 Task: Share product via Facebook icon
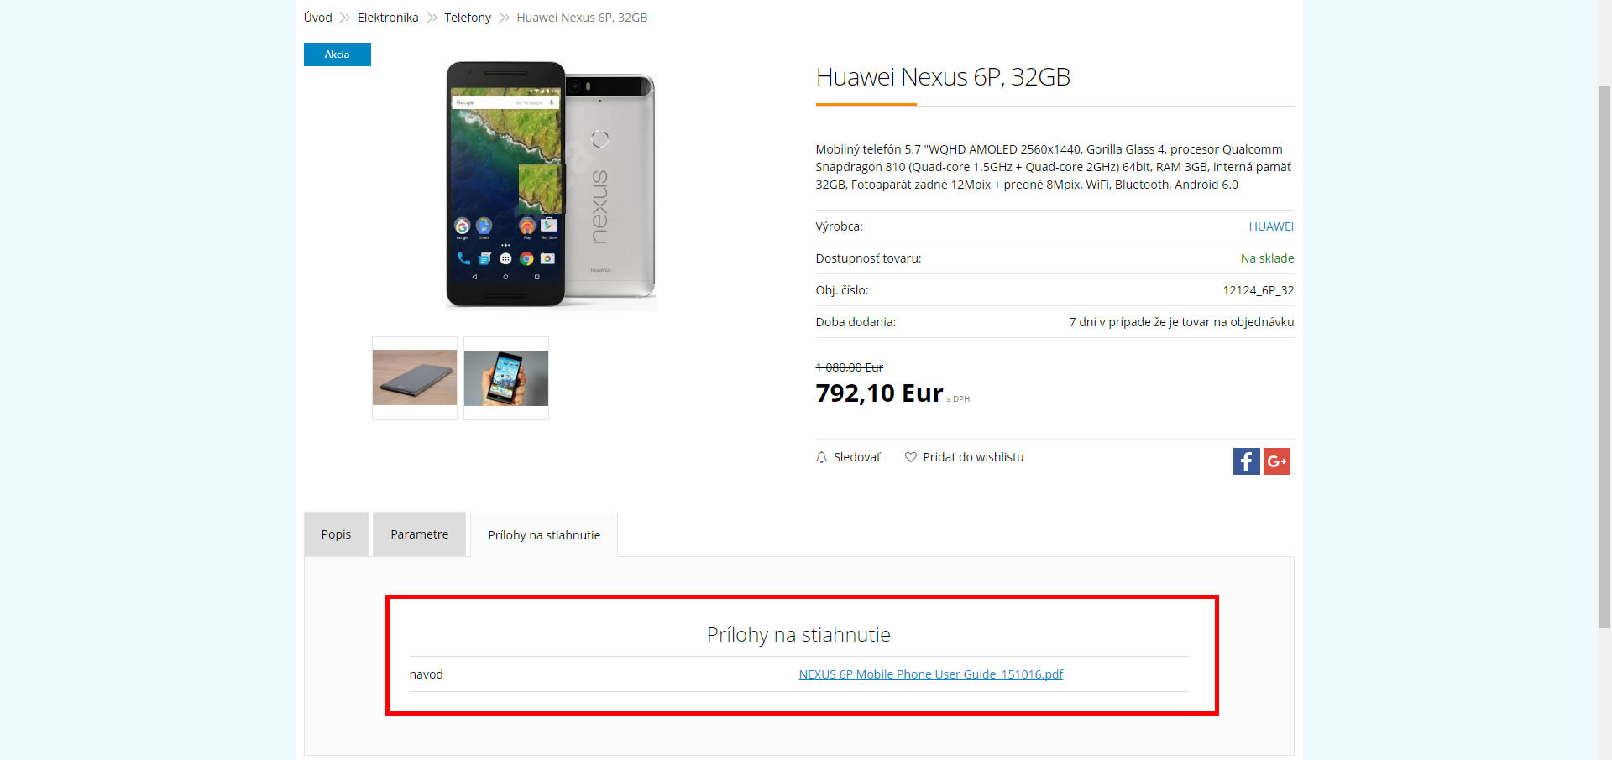pos(1246,461)
